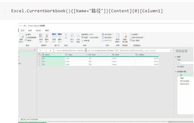Open the New Source (新建源) dropdown
This screenshot has width=194, height=123.
click(134, 34)
